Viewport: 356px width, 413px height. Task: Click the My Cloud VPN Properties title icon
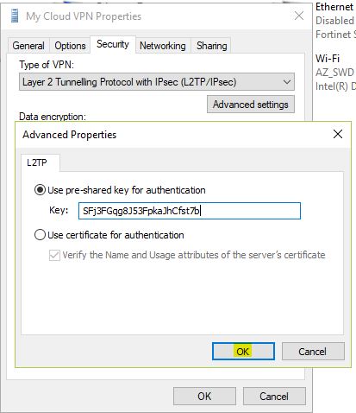15,16
